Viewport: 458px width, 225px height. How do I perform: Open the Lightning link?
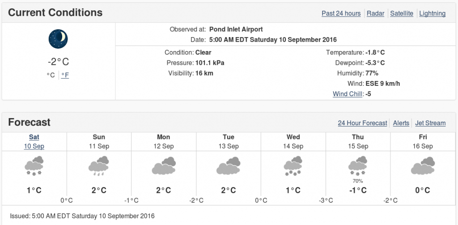(x=433, y=13)
